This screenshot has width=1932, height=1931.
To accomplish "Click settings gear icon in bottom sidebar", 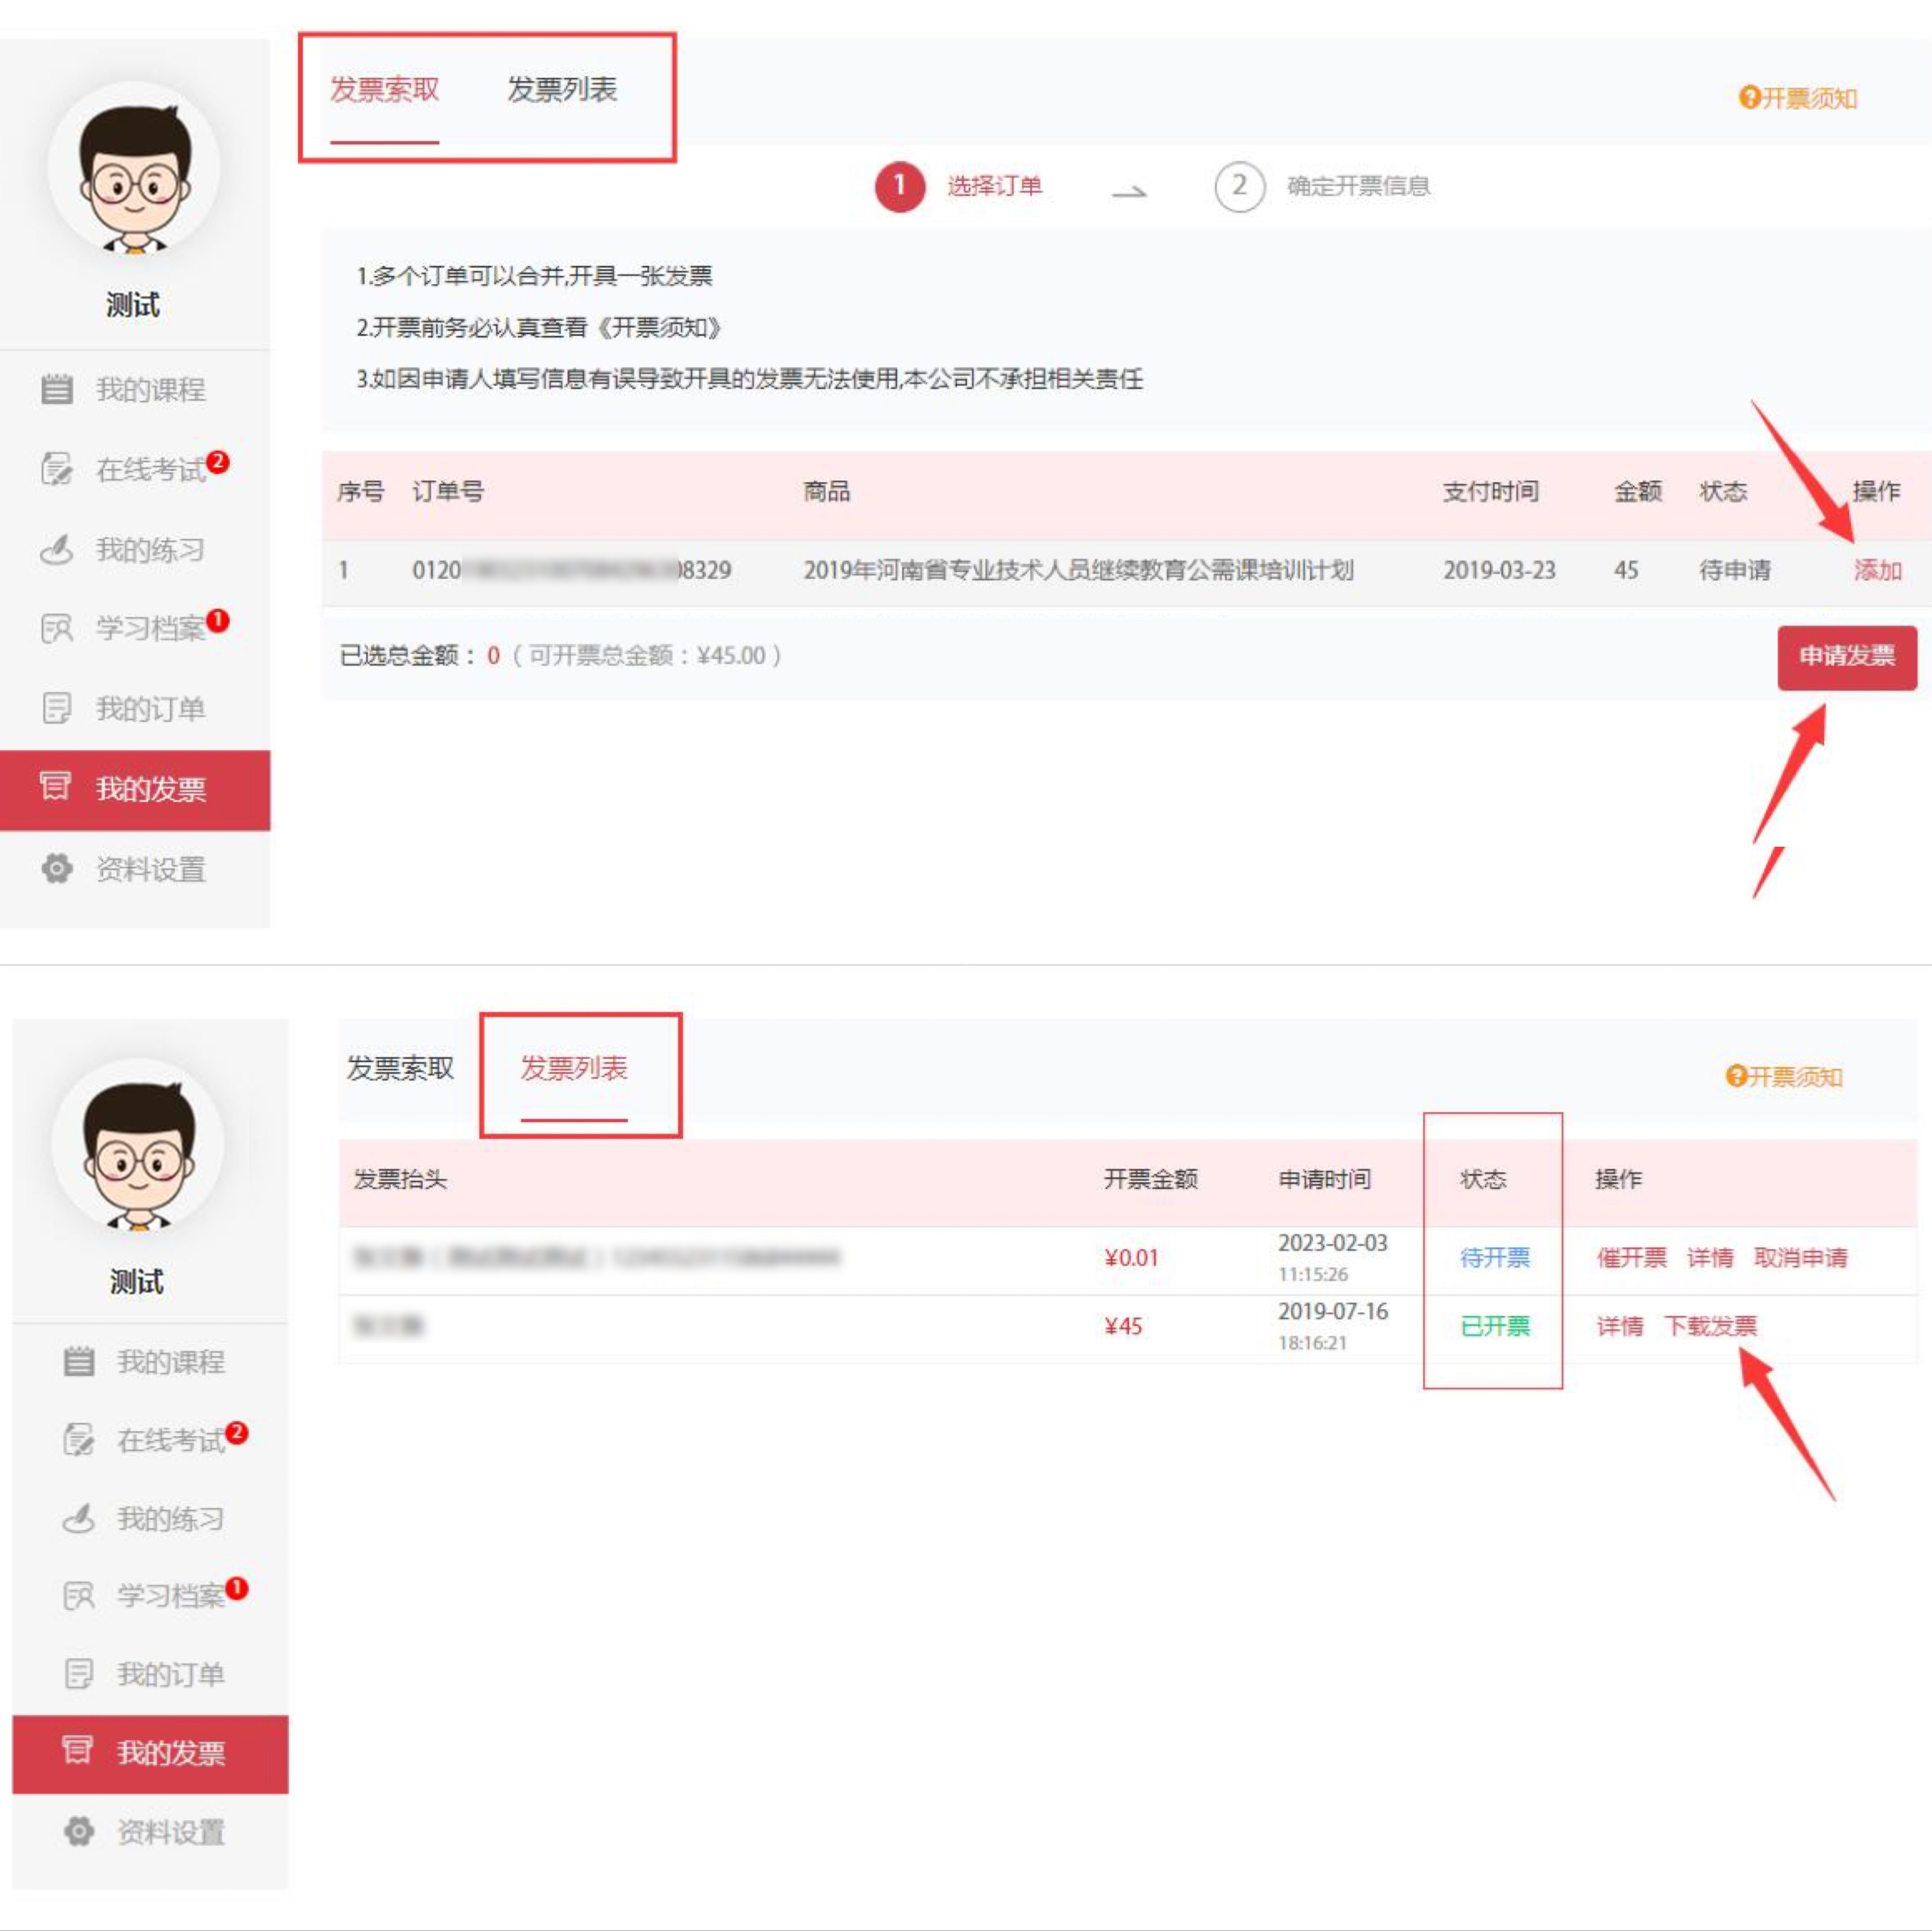I will [79, 1831].
